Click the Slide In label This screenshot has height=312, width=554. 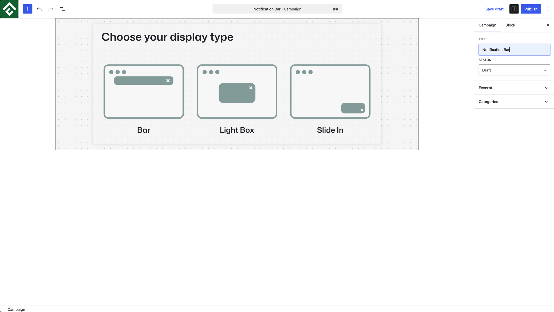tap(330, 130)
